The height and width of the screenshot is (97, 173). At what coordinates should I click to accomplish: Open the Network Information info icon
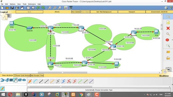[x=166, y=8]
